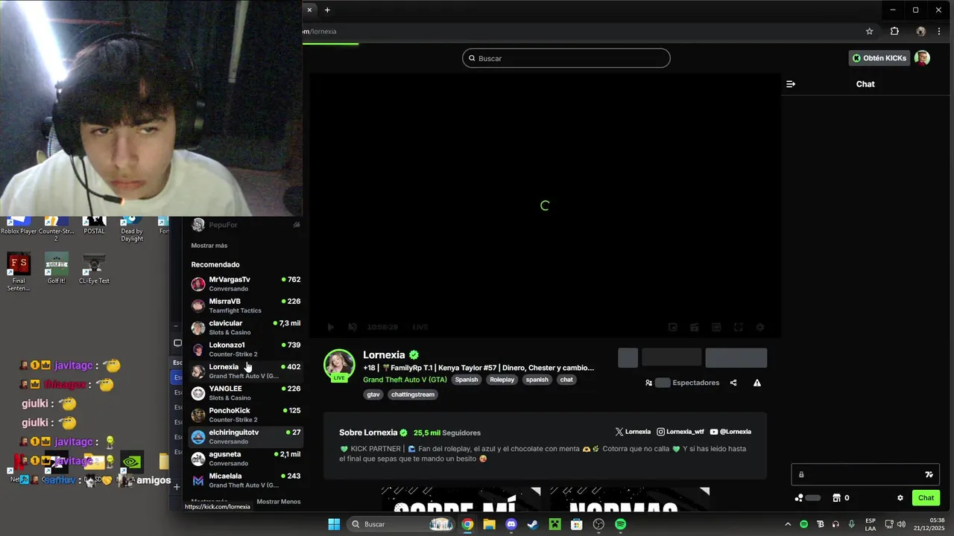Click the taskbar Buscar search box

click(402, 524)
